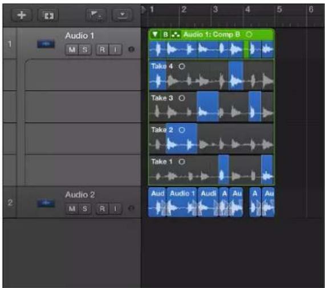Select track number 1 header
The width and height of the screenshot is (325, 288).
click(x=10, y=44)
